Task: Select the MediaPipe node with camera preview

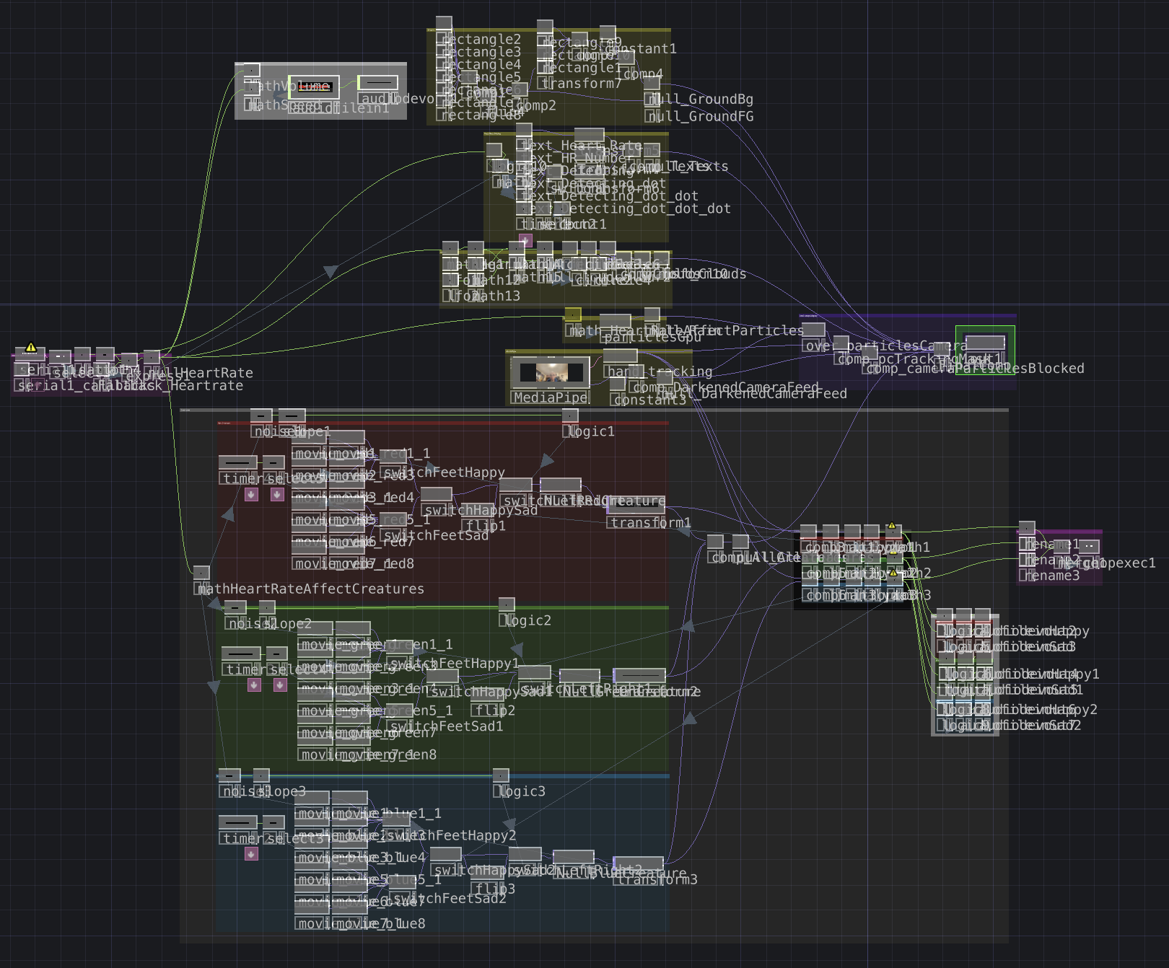Action: pos(551,373)
